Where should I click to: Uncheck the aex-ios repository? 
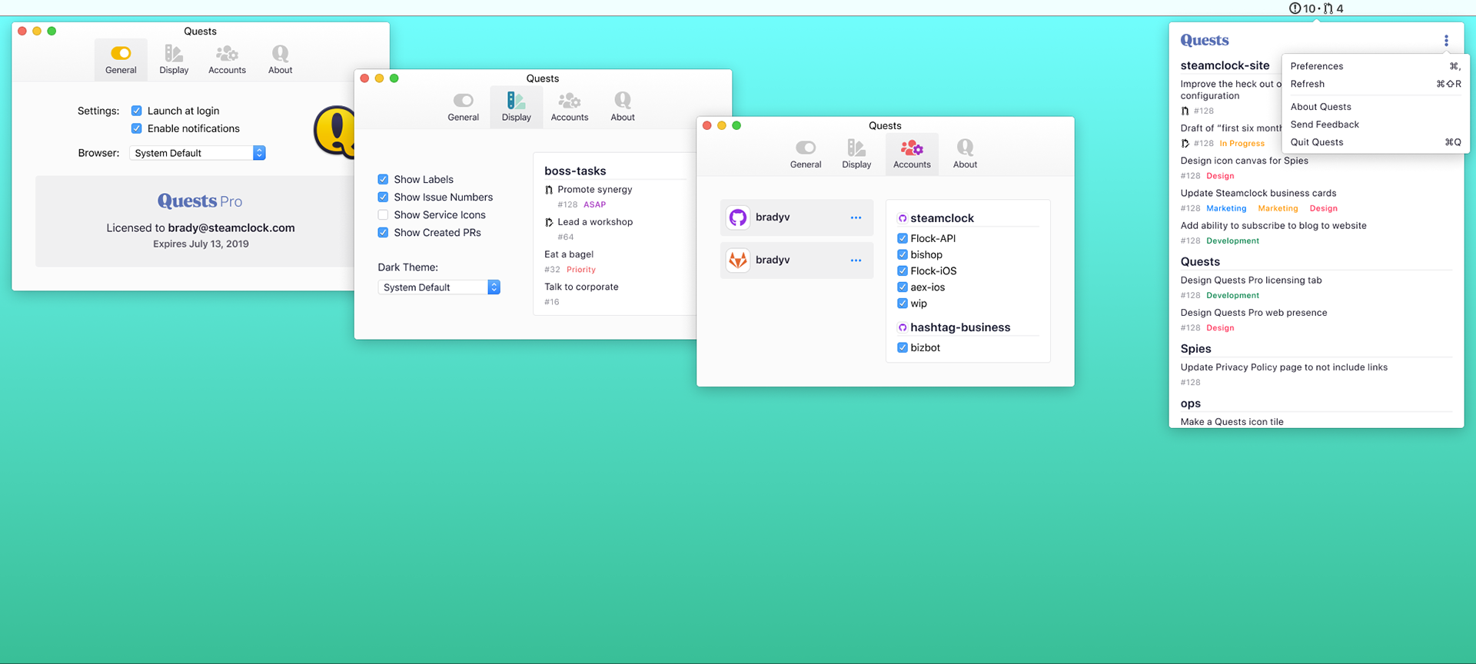coord(903,287)
